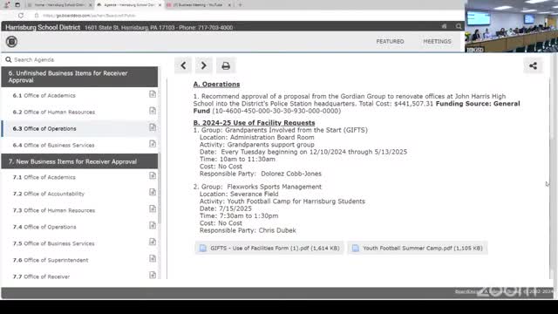Image resolution: width=558 pixels, height=314 pixels.
Task: Click the home icon in the header bar
Action: click(x=444, y=26)
